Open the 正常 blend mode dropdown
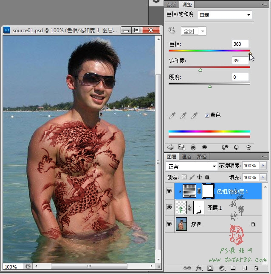The width and height of the screenshot is (271, 274). (x=192, y=166)
